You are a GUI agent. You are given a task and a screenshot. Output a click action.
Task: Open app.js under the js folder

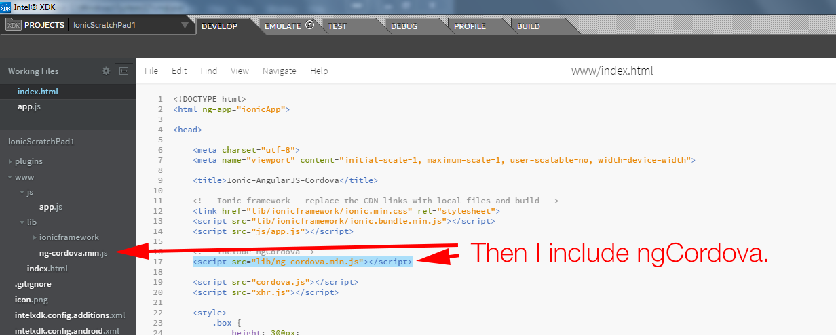[x=51, y=207]
